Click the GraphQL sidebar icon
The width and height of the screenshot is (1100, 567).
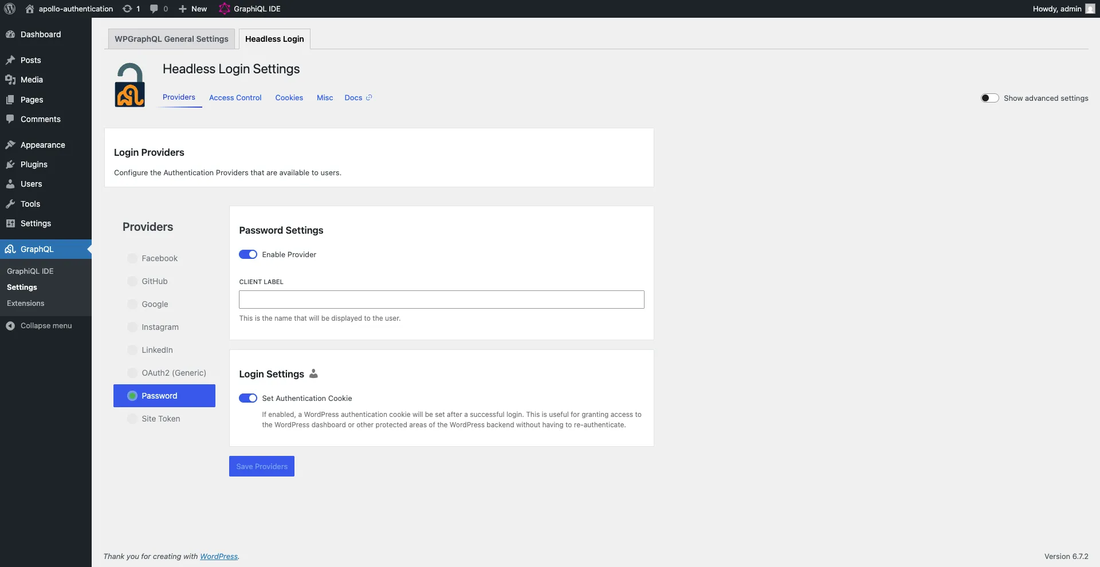(x=10, y=249)
